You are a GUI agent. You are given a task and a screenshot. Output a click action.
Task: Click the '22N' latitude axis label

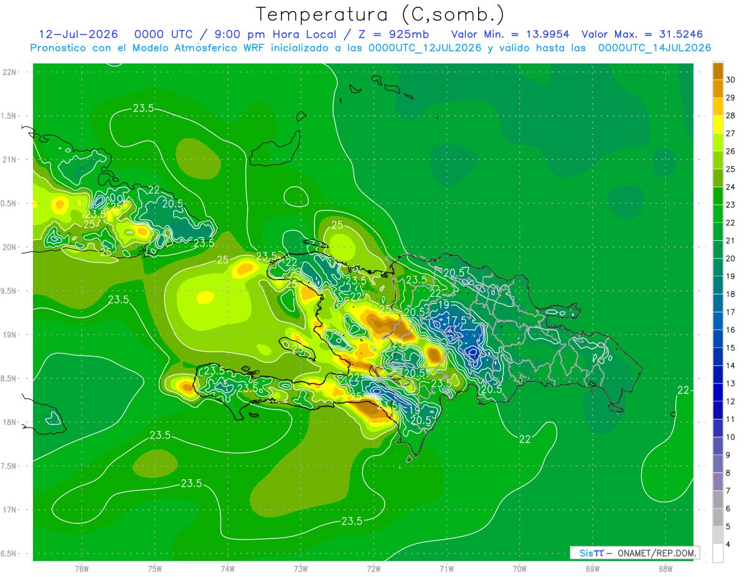pos(9,72)
